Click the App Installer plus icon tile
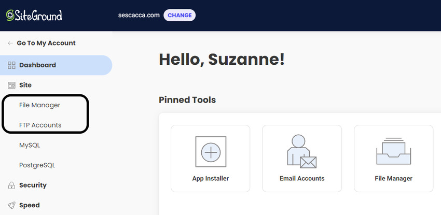The height and width of the screenshot is (215, 441). [210, 152]
